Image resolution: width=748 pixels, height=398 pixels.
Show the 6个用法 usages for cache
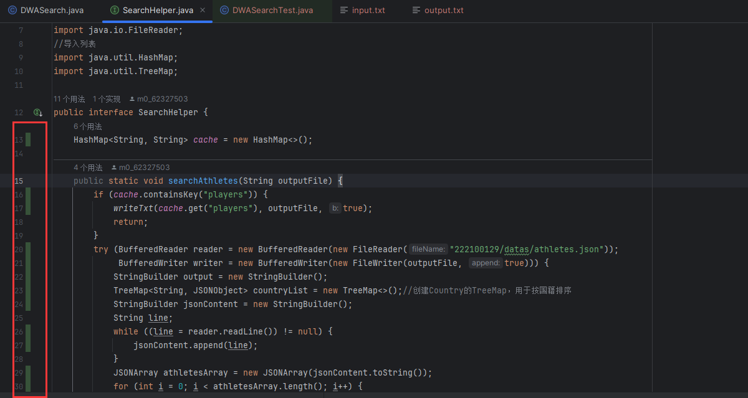coord(88,126)
